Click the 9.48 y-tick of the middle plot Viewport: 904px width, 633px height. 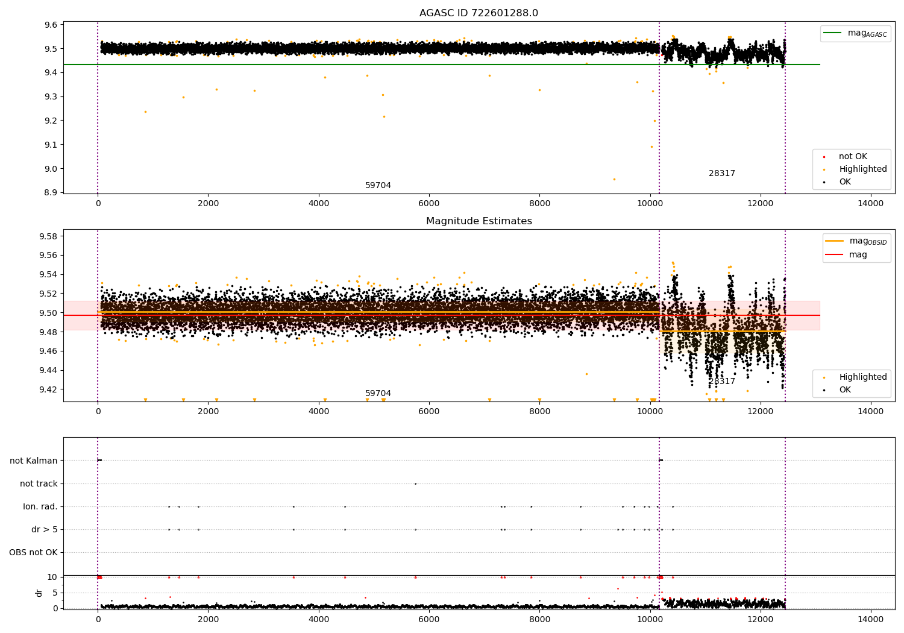pos(49,332)
